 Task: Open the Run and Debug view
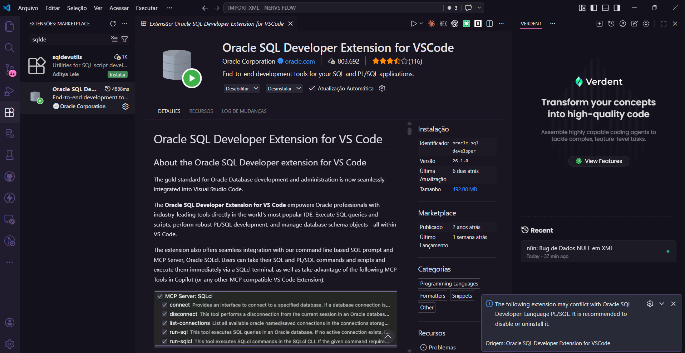coord(10,91)
